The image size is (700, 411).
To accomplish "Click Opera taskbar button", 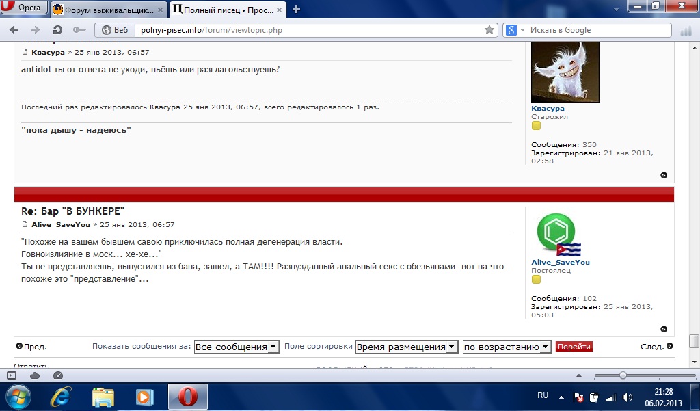I will pyautogui.click(x=187, y=397).
